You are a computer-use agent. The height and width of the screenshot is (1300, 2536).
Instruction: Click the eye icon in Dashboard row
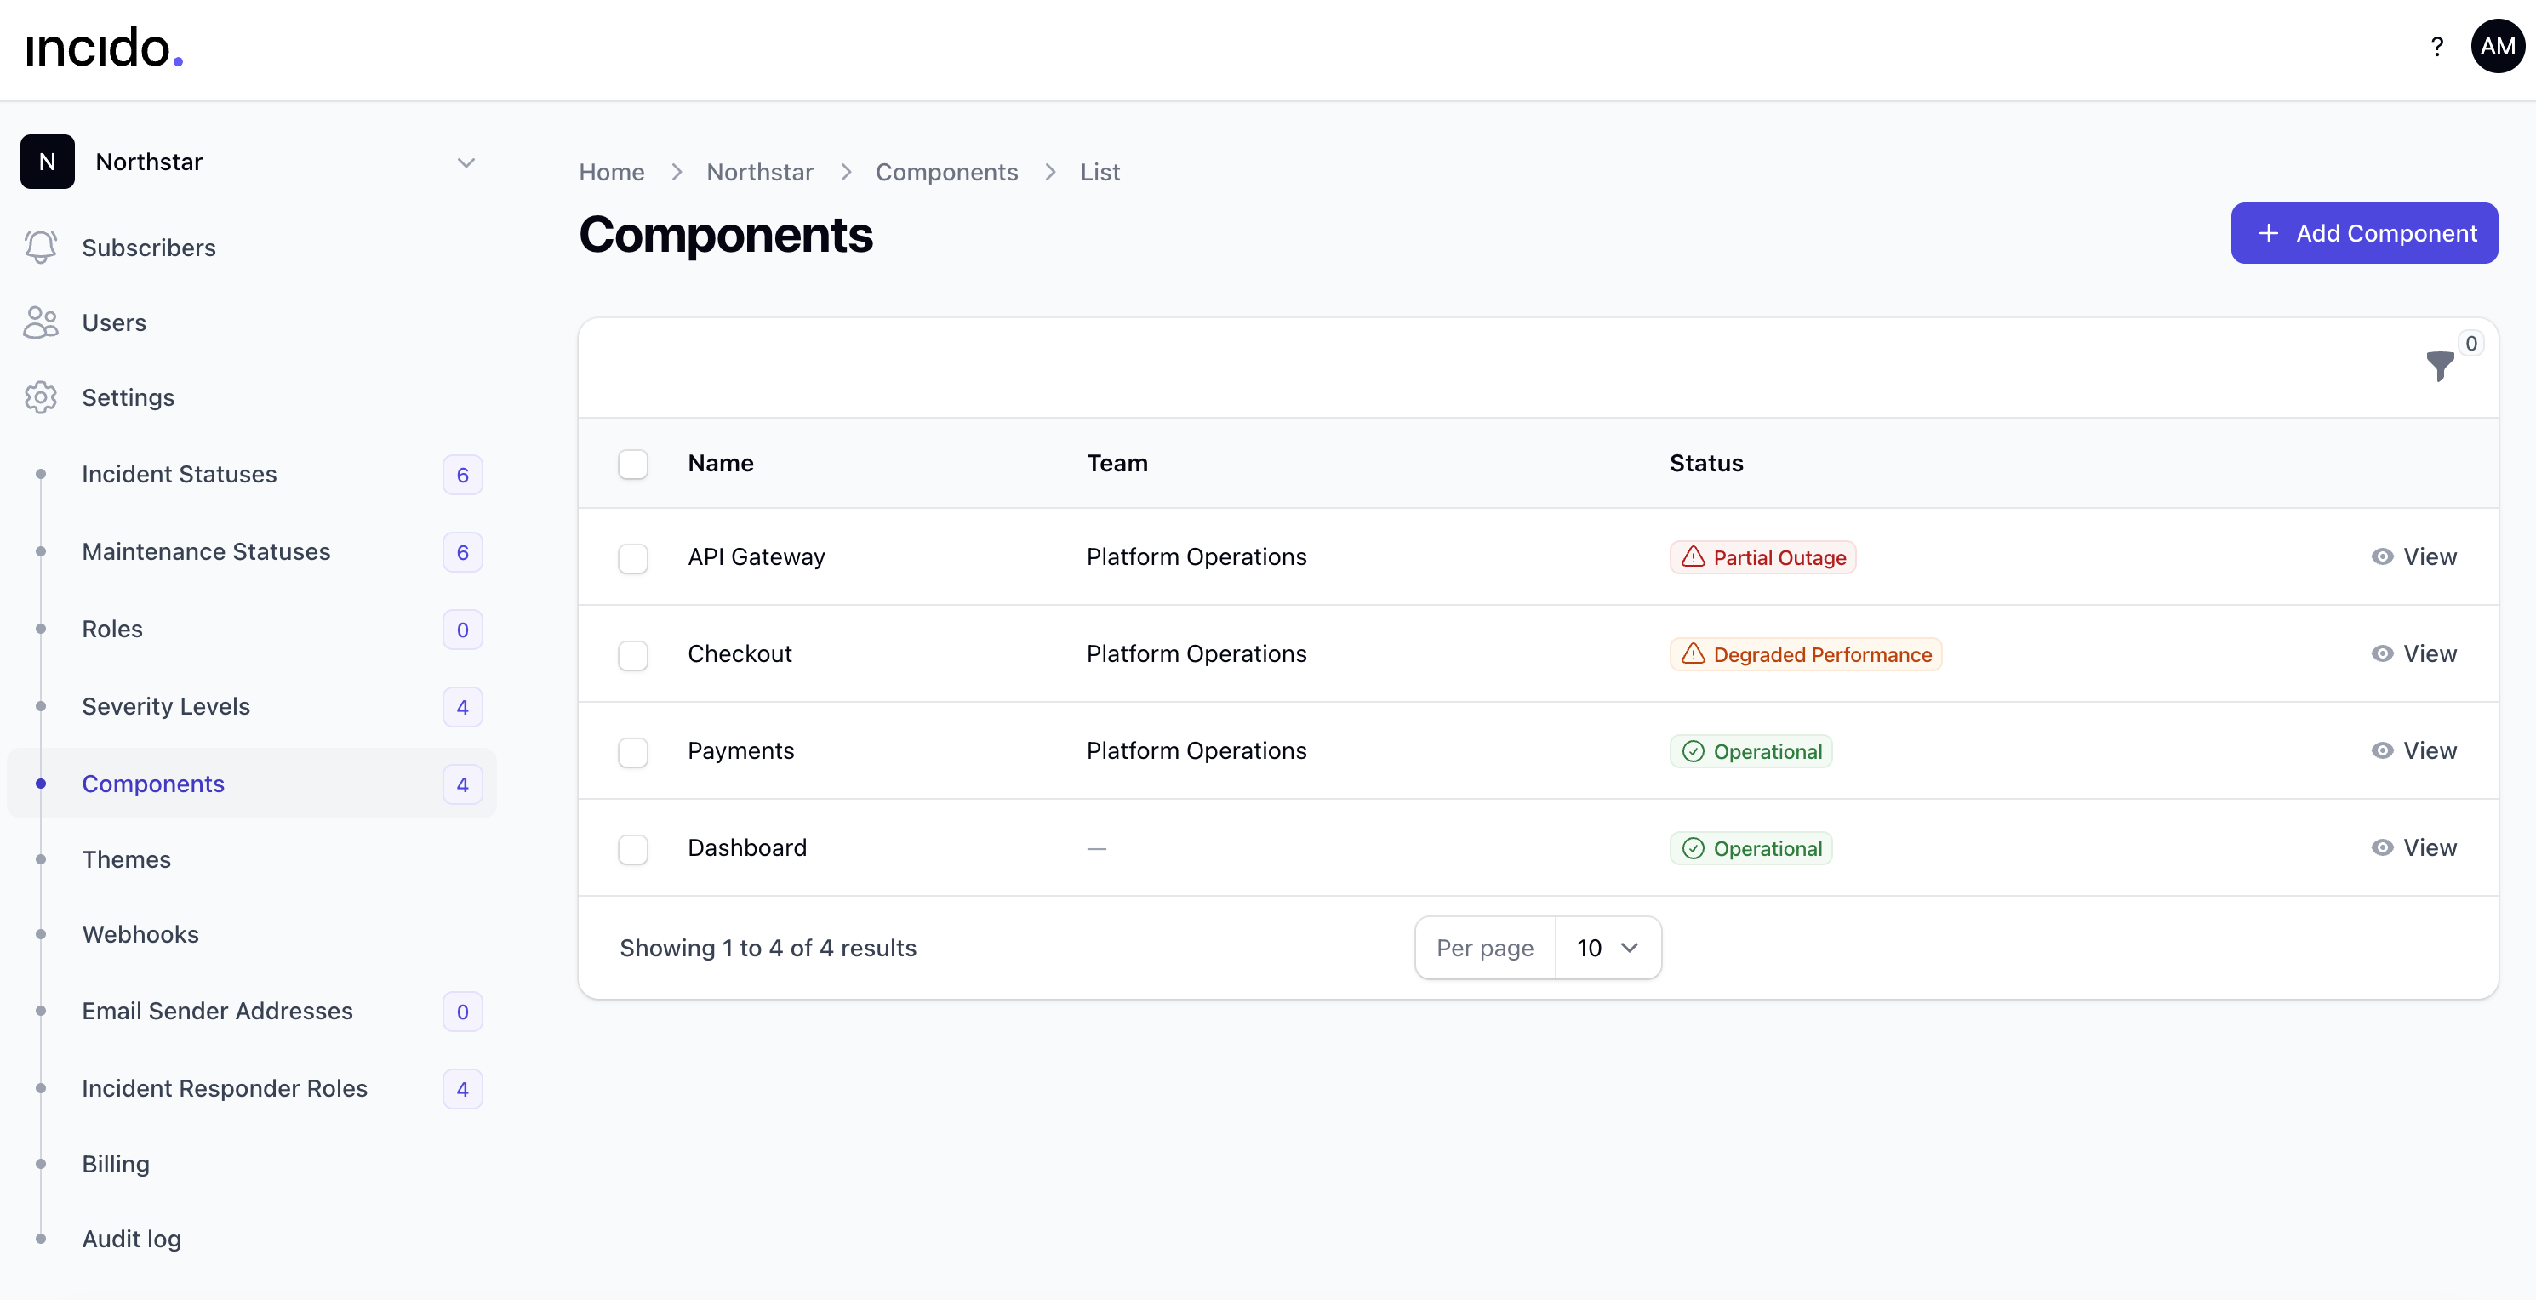coord(2381,847)
